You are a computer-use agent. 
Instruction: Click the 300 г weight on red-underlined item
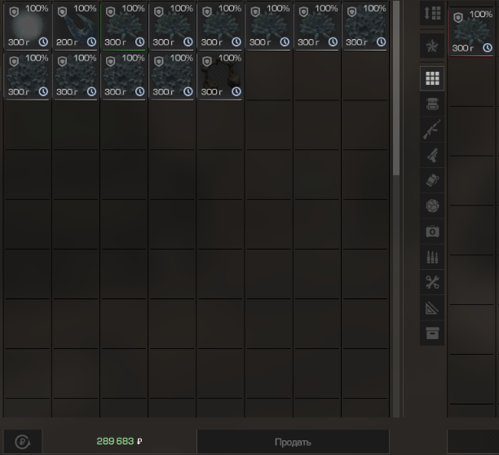(463, 48)
